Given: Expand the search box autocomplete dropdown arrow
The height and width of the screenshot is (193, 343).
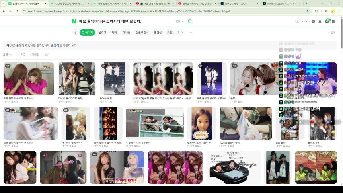Looking at the screenshot, I should (183, 21).
